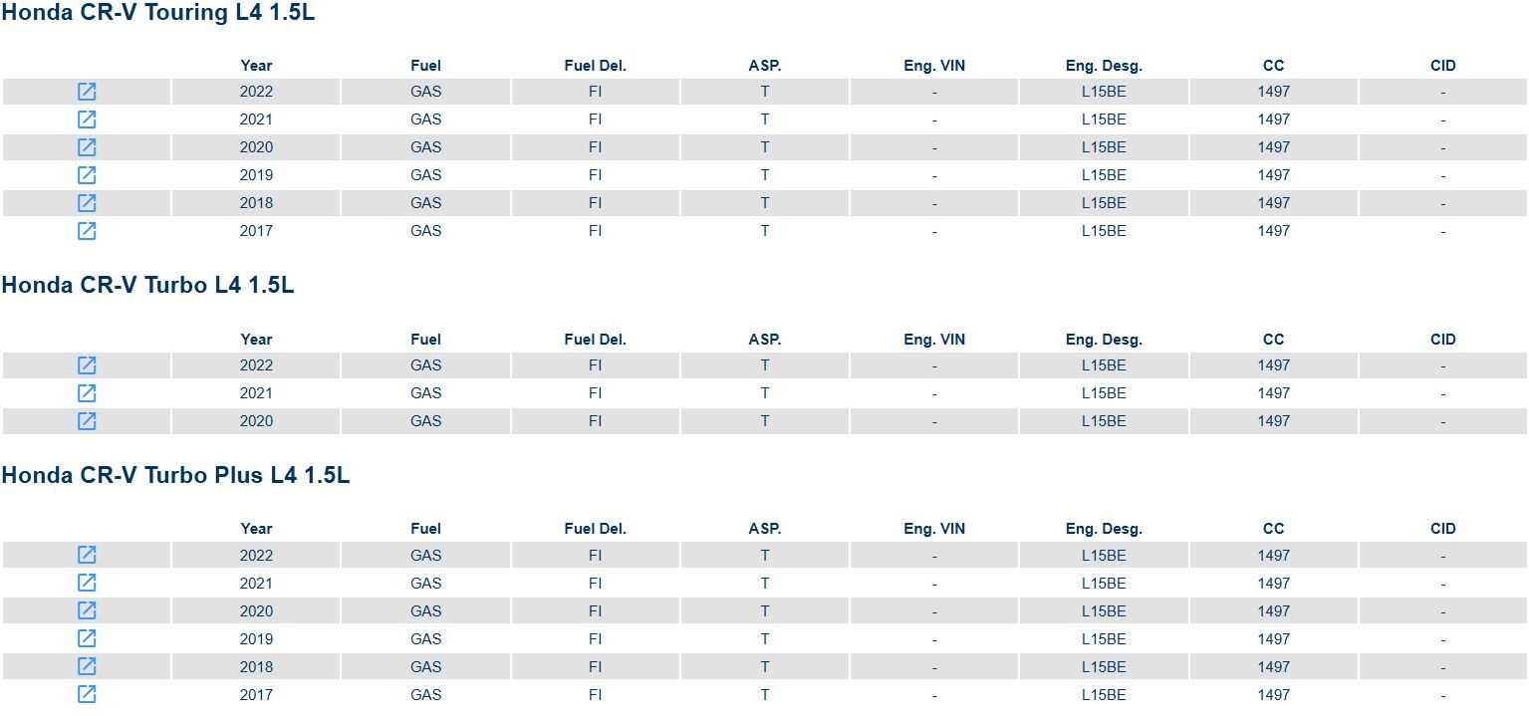This screenshot has width=1529, height=719.
Task: Open external icon for 2017 CR-V Touring
Action: click(87, 231)
